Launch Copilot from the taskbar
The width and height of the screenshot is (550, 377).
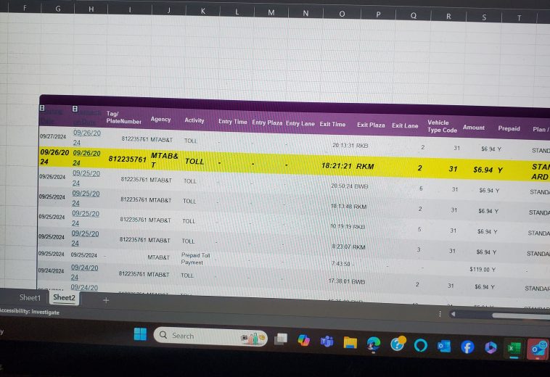(303, 340)
